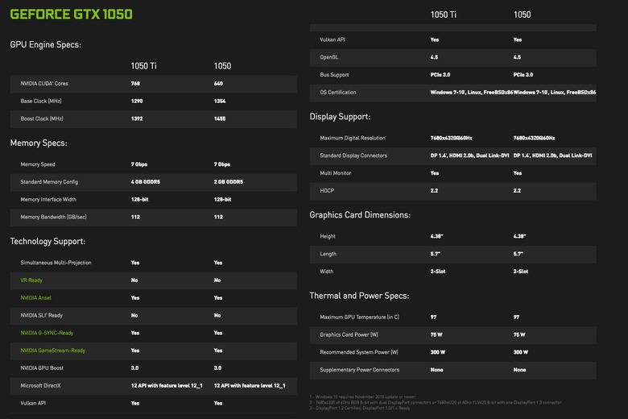
Task: Select the 4 GB GDDR5 value
Action: point(146,182)
